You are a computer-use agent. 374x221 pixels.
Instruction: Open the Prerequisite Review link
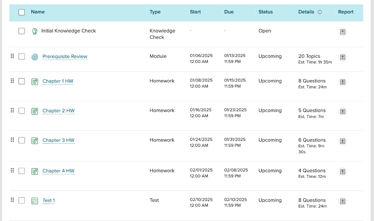pos(65,57)
